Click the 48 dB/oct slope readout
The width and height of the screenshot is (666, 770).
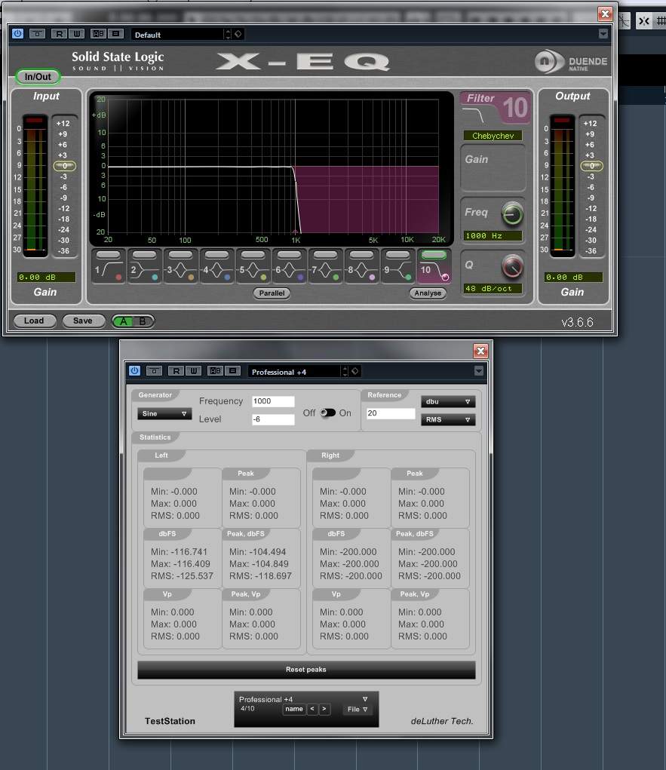click(x=493, y=289)
